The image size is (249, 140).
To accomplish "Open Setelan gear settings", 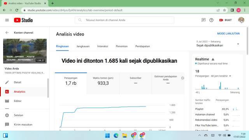I will pos(25,115).
